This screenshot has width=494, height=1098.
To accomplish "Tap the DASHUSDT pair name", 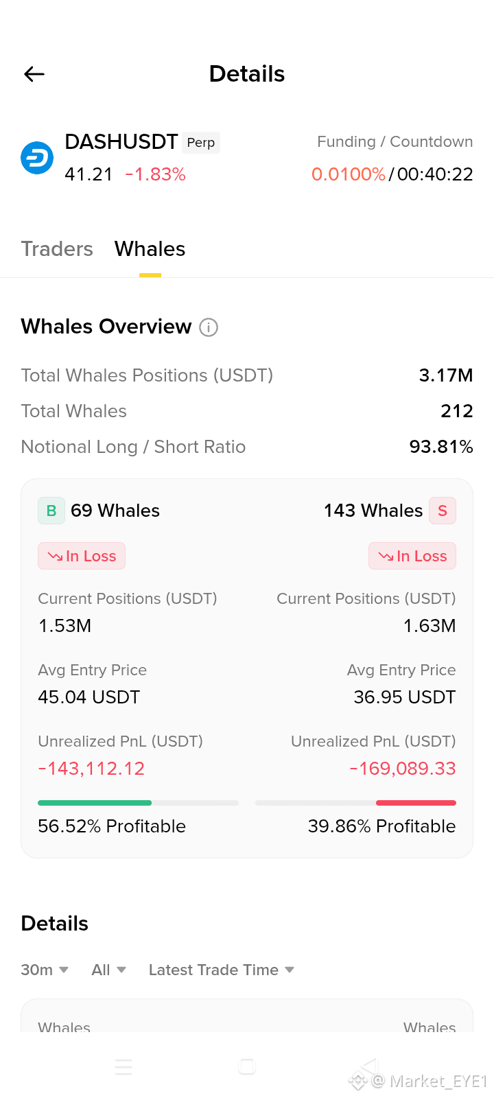I will click(x=121, y=141).
